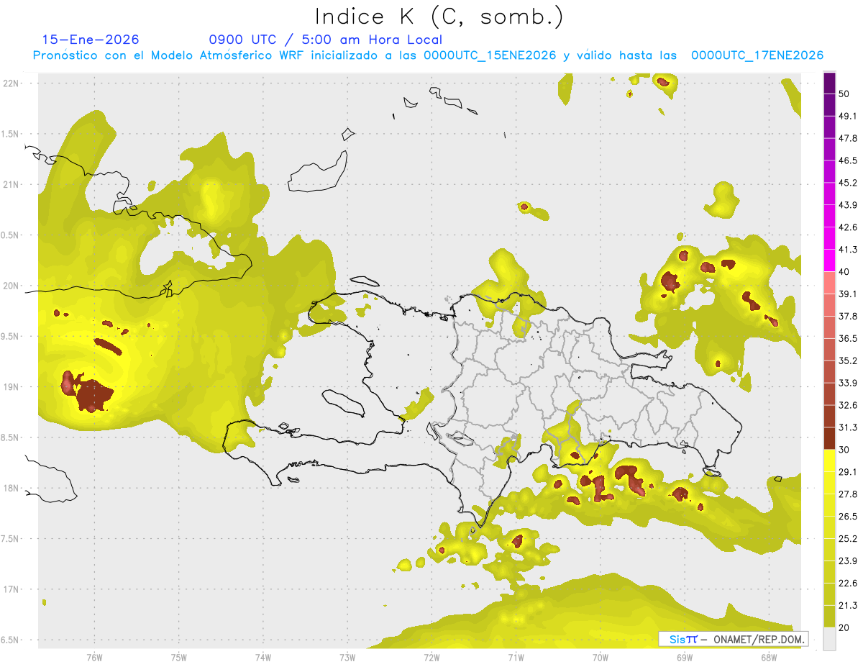
Task: Click the colorbar value '36.5'
Action: 849,338
